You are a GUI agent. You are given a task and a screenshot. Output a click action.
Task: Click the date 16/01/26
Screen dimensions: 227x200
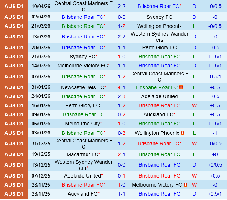pos(41,105)
